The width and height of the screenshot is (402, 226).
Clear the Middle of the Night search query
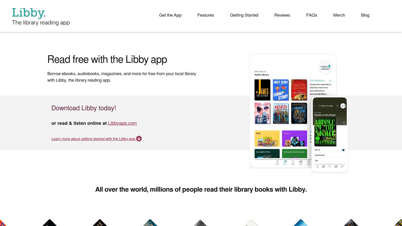click(x=337, y=106)
